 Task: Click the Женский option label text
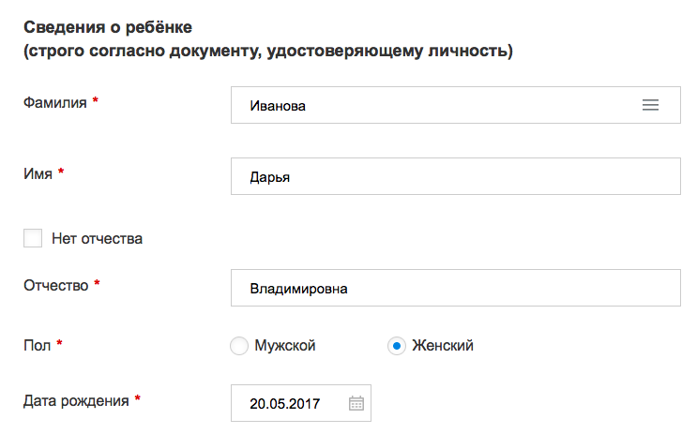click(443, 346)
